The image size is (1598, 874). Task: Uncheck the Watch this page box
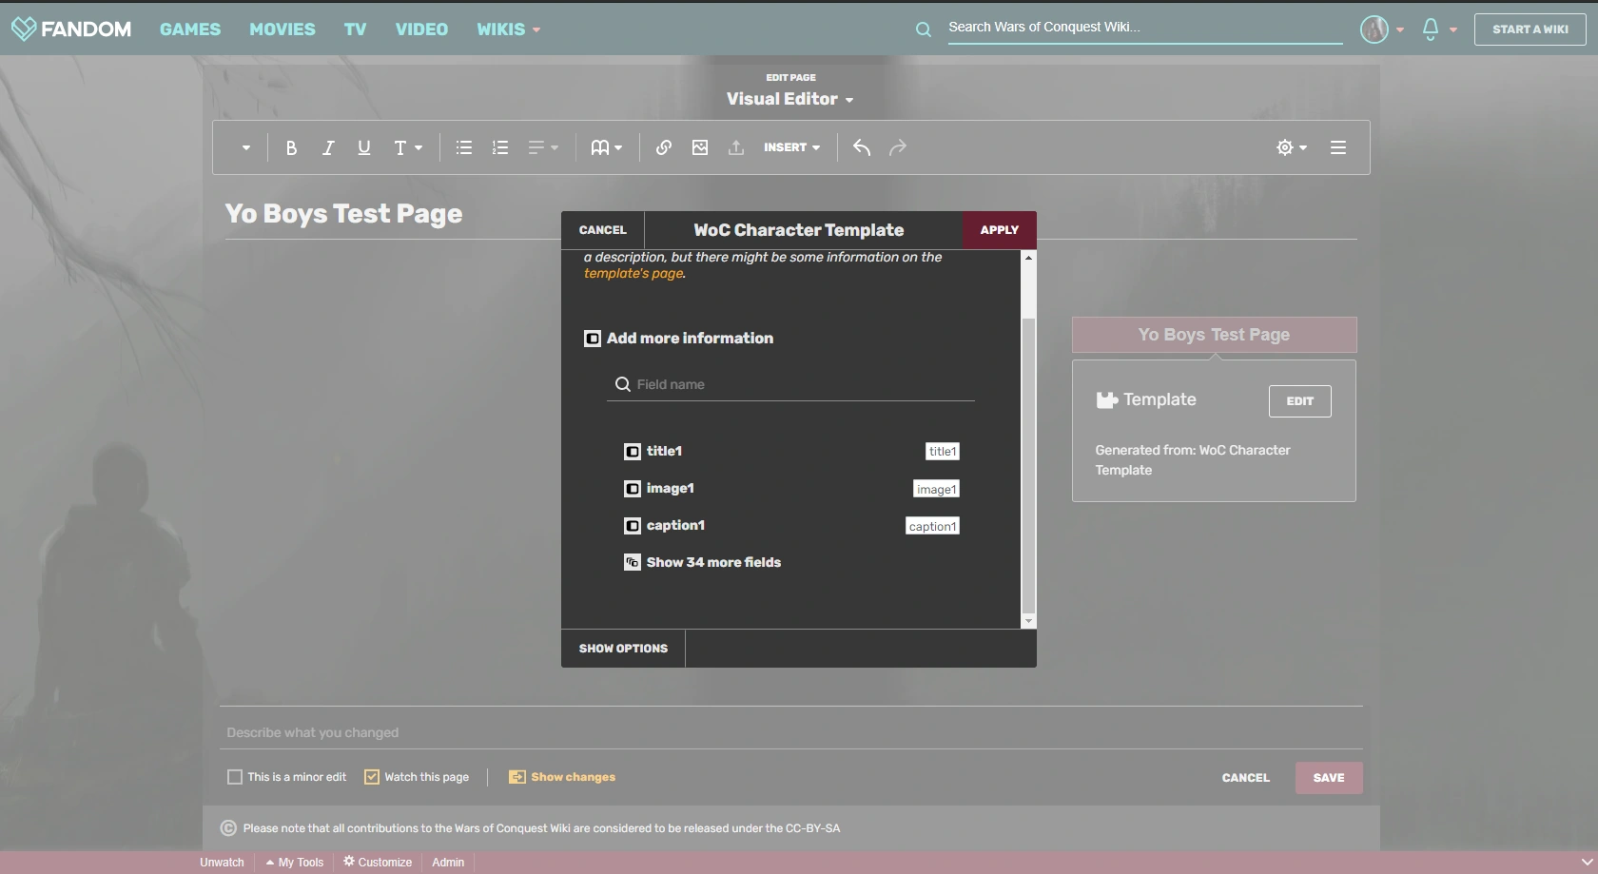pyautogui.click(x=372, y=777)
